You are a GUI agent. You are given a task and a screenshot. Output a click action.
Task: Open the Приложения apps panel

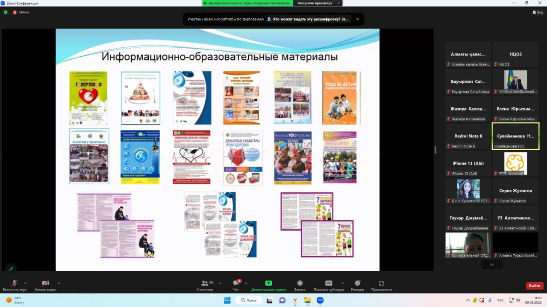tap(381, 285)
